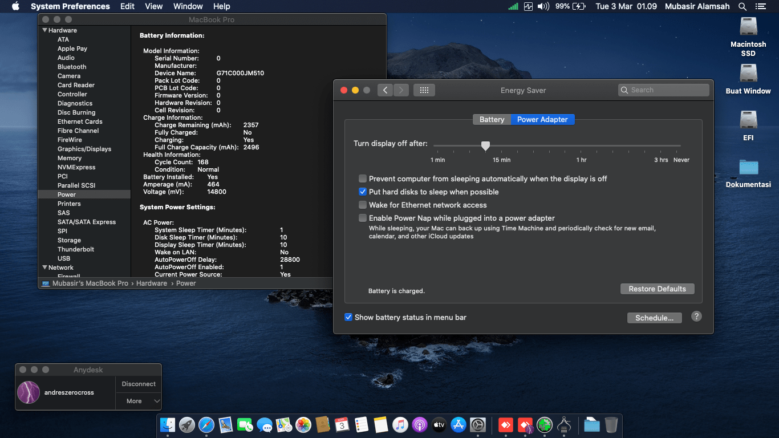Focus Search field in Energy Saver
Viewport: 779px width, 438px height.
[664, 90]
